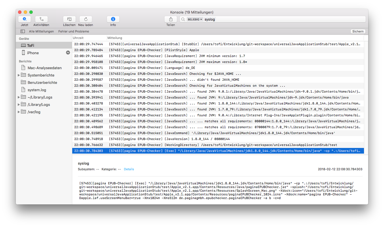Toggle the sidebar visibility icon
Image resolution: width=384 pixels, height=227 pixels.
pyautogui.click(x=23, y=31)
